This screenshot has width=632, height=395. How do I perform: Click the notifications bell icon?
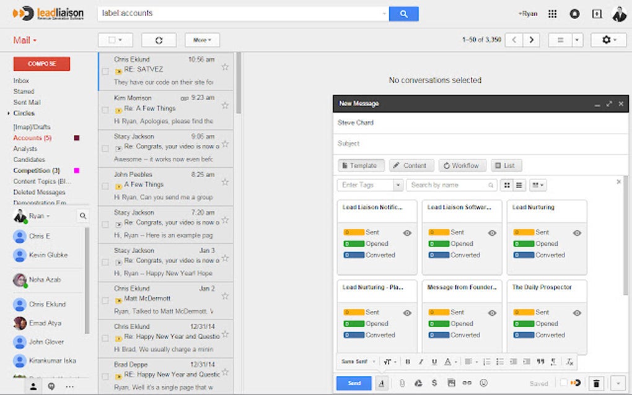[x=574, y=13]
